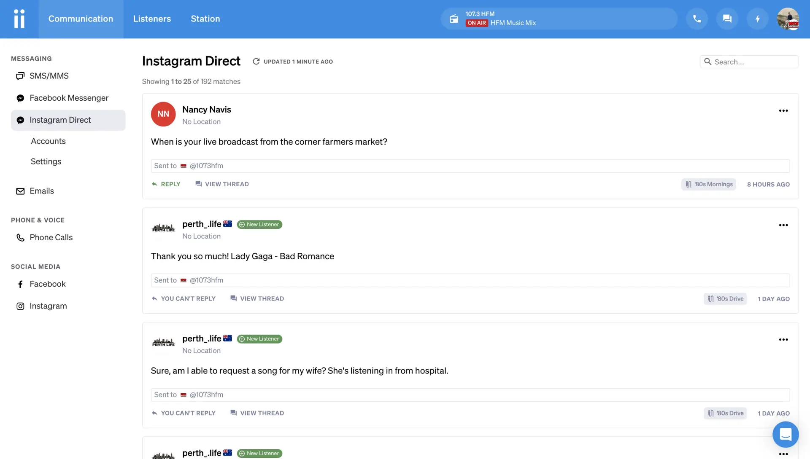Click the app logo in top left
Image resolution: width=810 pixels, height=459 pixels.
pos(19,19)
